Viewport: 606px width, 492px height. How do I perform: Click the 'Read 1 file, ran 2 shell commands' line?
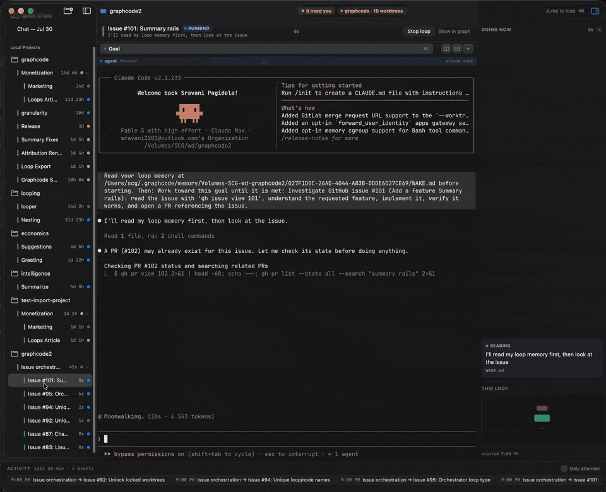pyautogui.click(x=159, y=236)
